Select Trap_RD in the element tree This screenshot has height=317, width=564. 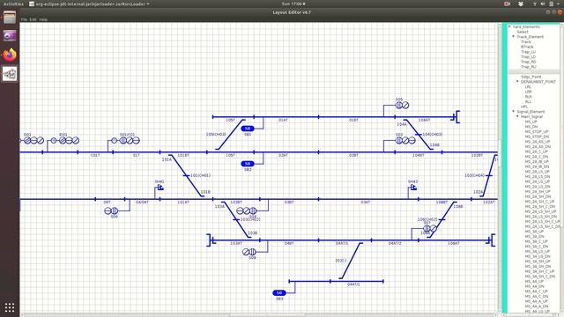pos(528,62)
